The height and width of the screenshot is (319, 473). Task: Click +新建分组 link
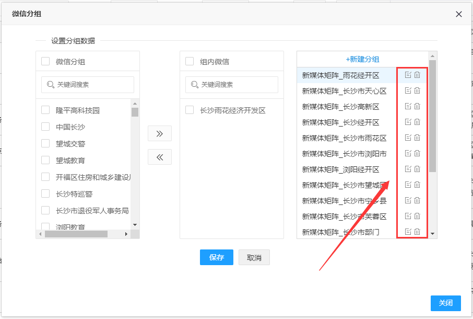(x=362, y=60)
